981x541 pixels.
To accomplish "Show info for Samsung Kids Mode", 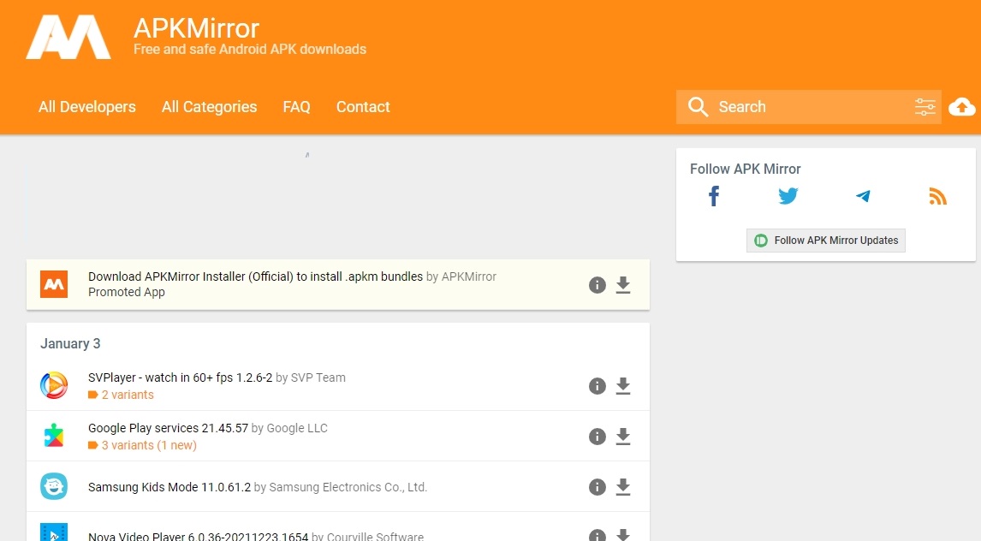I will pyautogui.click(x=598, y=487).
